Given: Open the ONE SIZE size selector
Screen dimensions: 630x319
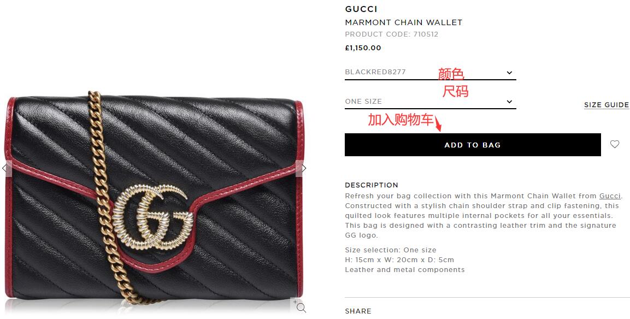Looking at the screenshot, I should point(431,102).
